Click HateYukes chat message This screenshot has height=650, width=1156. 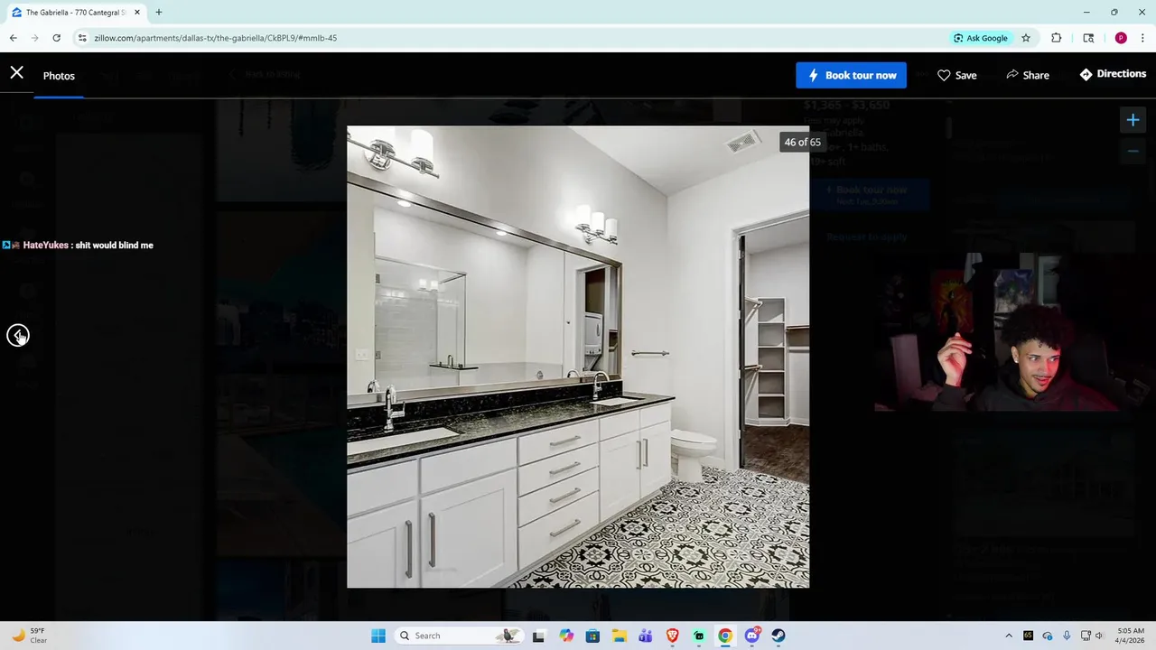78,245
